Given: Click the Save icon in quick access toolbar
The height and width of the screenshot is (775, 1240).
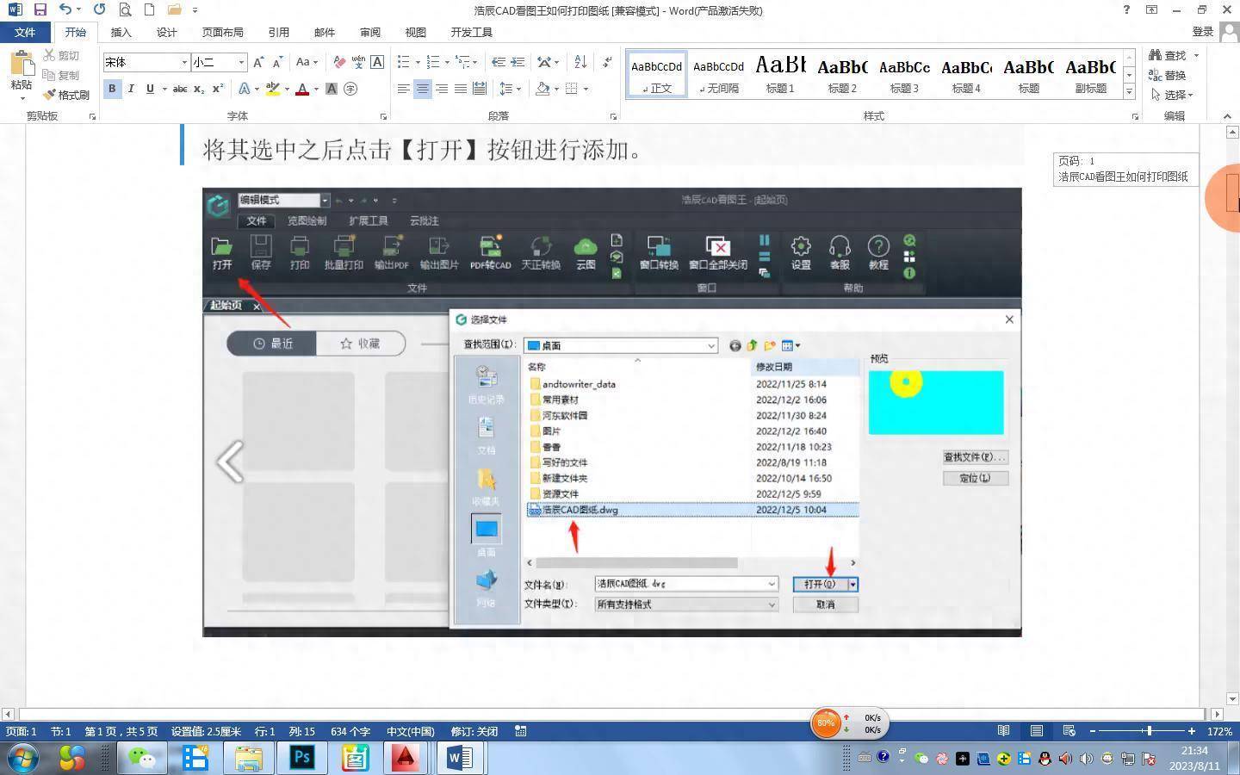Looking at the screenshot, I should [x=40, y=10].
